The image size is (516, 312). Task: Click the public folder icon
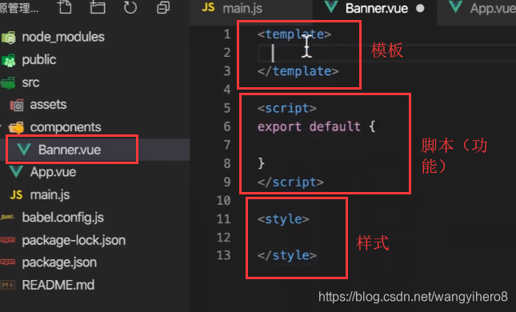(9, 60)
